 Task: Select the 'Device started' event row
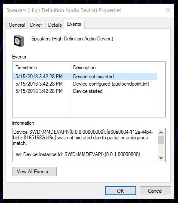(x=85, y=91)
